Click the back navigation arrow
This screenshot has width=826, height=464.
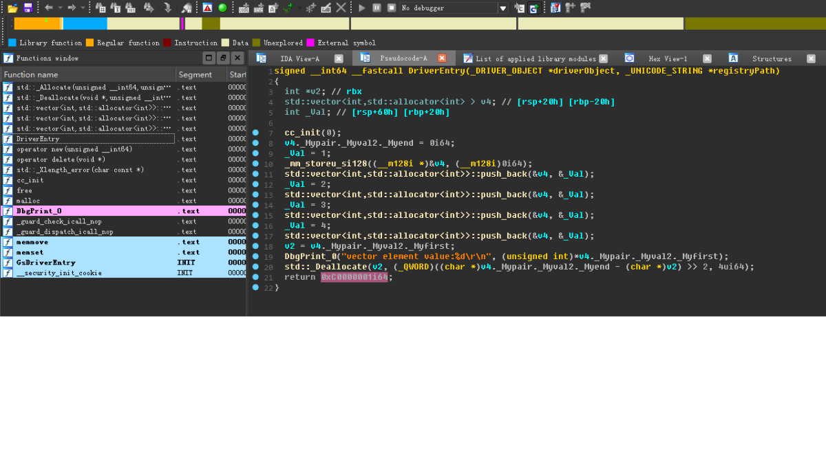point(49,8)
